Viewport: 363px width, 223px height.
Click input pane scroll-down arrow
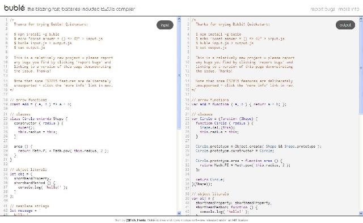(x=179, y=213)
